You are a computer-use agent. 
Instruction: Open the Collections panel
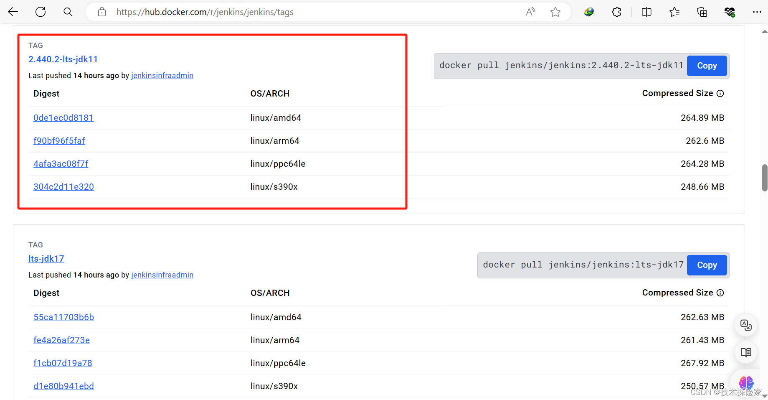click(702, 12)
